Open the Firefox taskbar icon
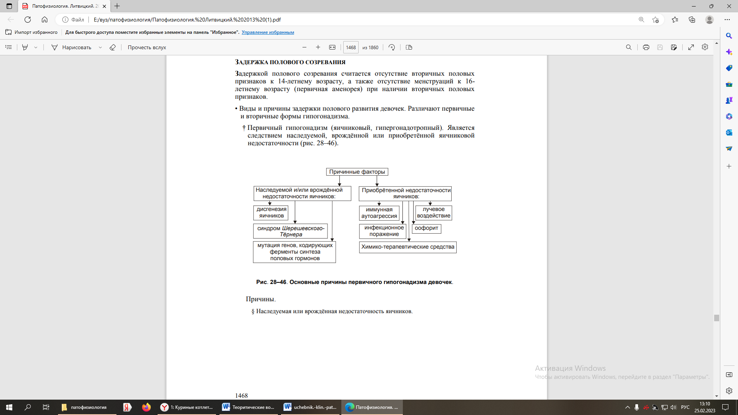This screenshot has width=738, height=415. (x=146, y=407)
